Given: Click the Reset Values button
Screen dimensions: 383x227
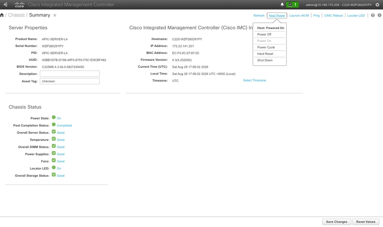Looking at the screenshot, I should coord(366,222).
